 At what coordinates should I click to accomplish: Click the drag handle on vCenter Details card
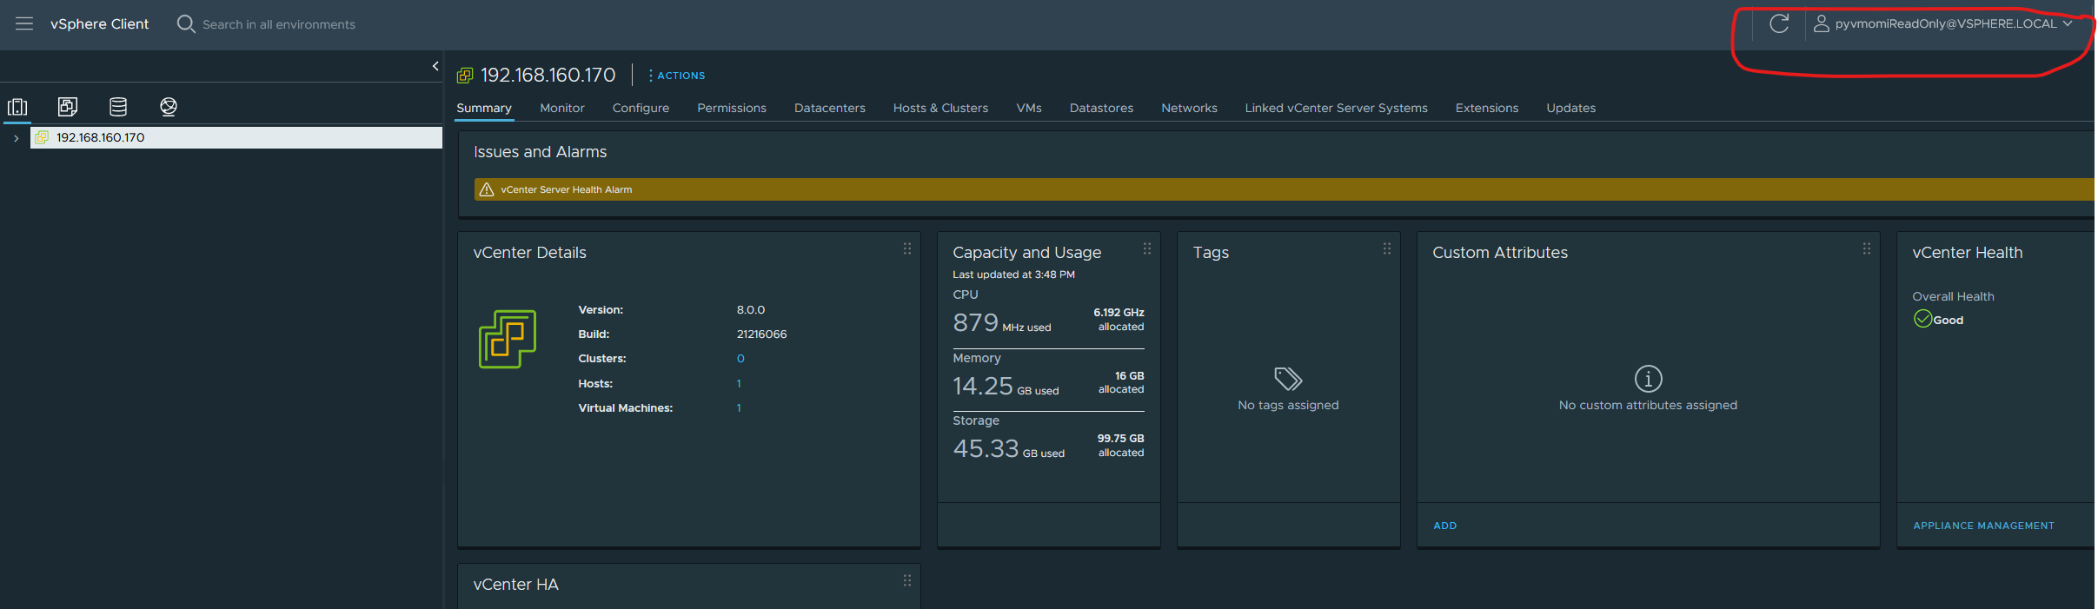coord(907,248)
